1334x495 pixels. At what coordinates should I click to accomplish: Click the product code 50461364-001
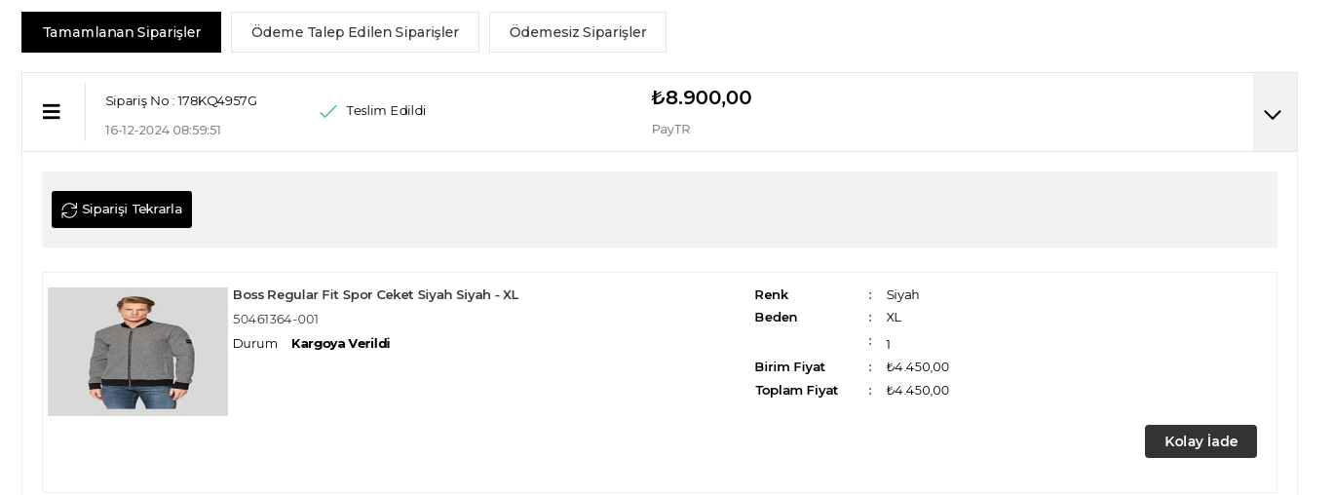276,319
